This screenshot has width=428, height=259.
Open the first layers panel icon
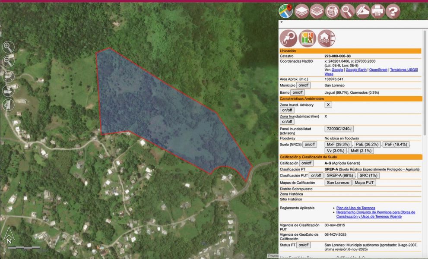click(x=301, y=11)
